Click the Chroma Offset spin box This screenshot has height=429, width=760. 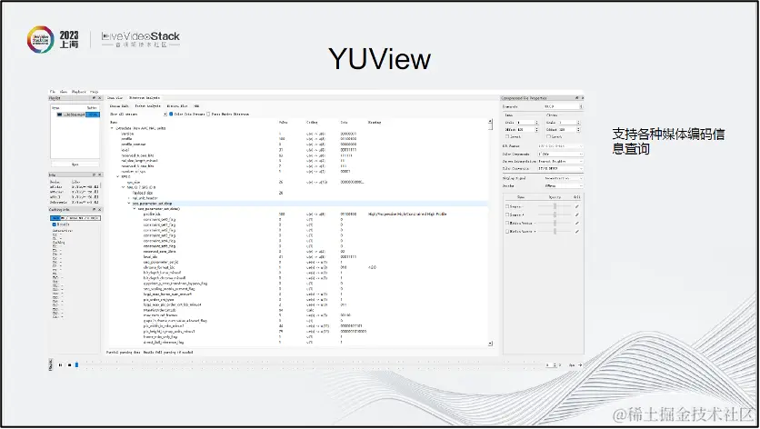[568, 130]
